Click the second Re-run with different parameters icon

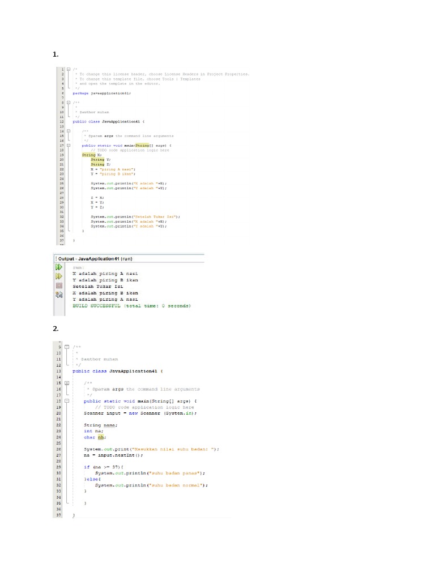[58, 276]
